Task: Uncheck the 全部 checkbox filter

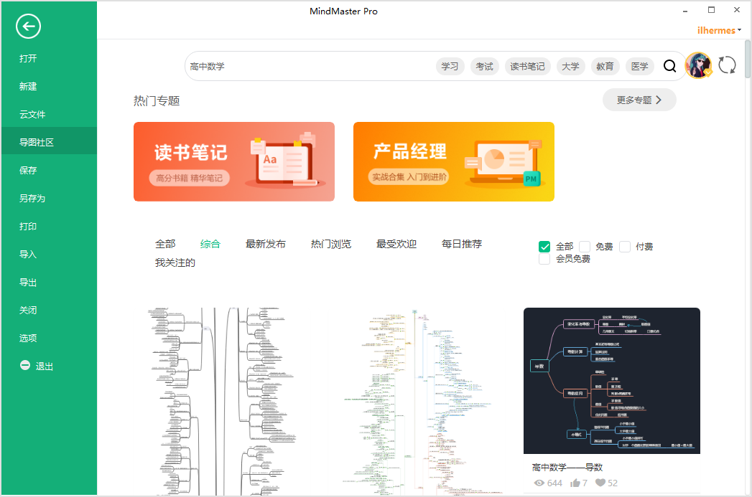Action: [544, 247]
